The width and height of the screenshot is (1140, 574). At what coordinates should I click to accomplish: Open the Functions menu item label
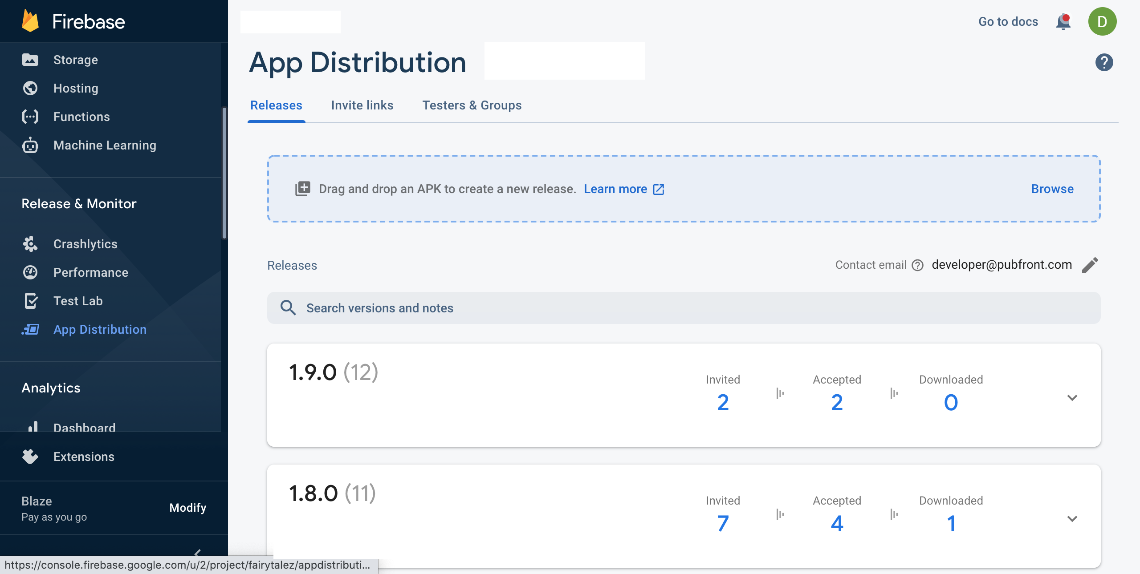[x=81, y=117]
